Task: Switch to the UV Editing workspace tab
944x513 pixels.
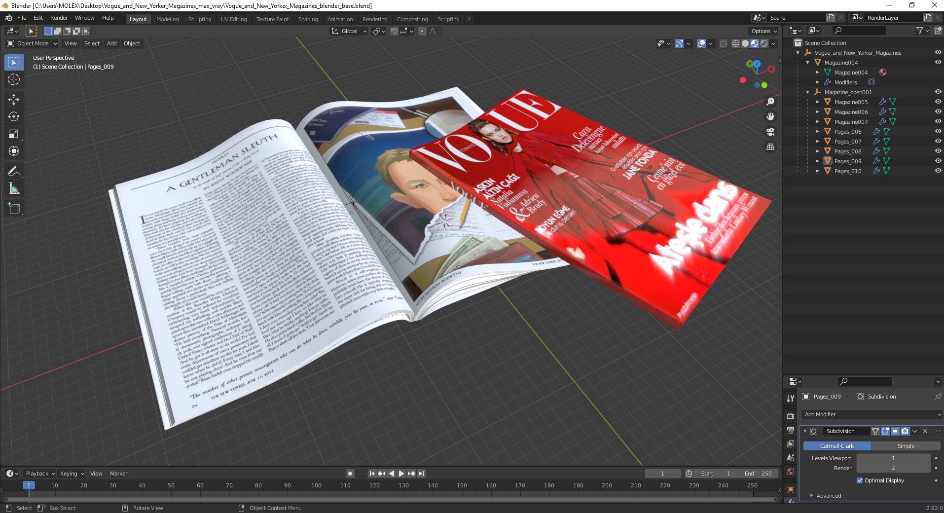Action: tap(234, 19)
